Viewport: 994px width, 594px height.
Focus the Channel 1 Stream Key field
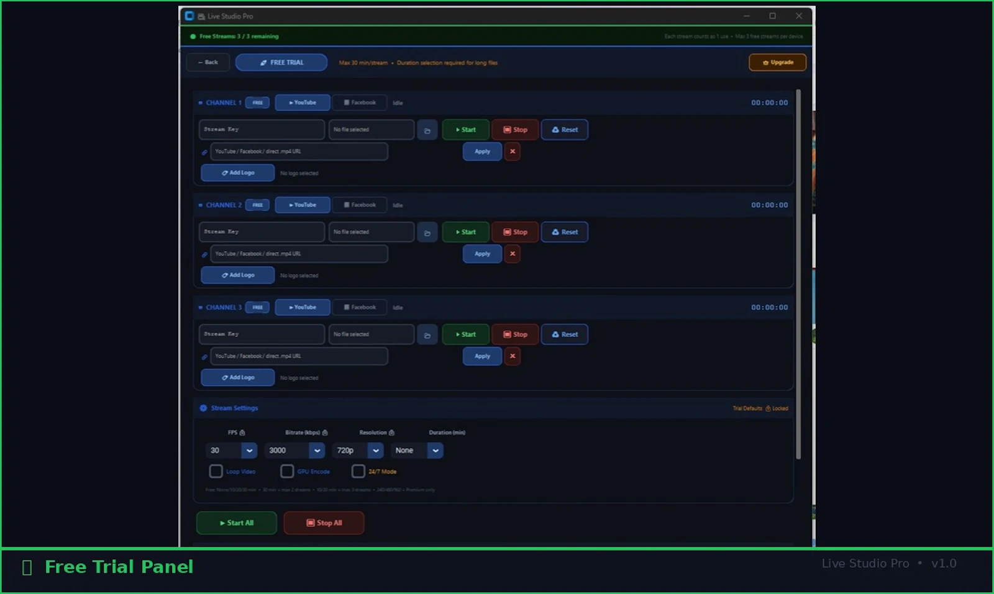click(262, 130)
